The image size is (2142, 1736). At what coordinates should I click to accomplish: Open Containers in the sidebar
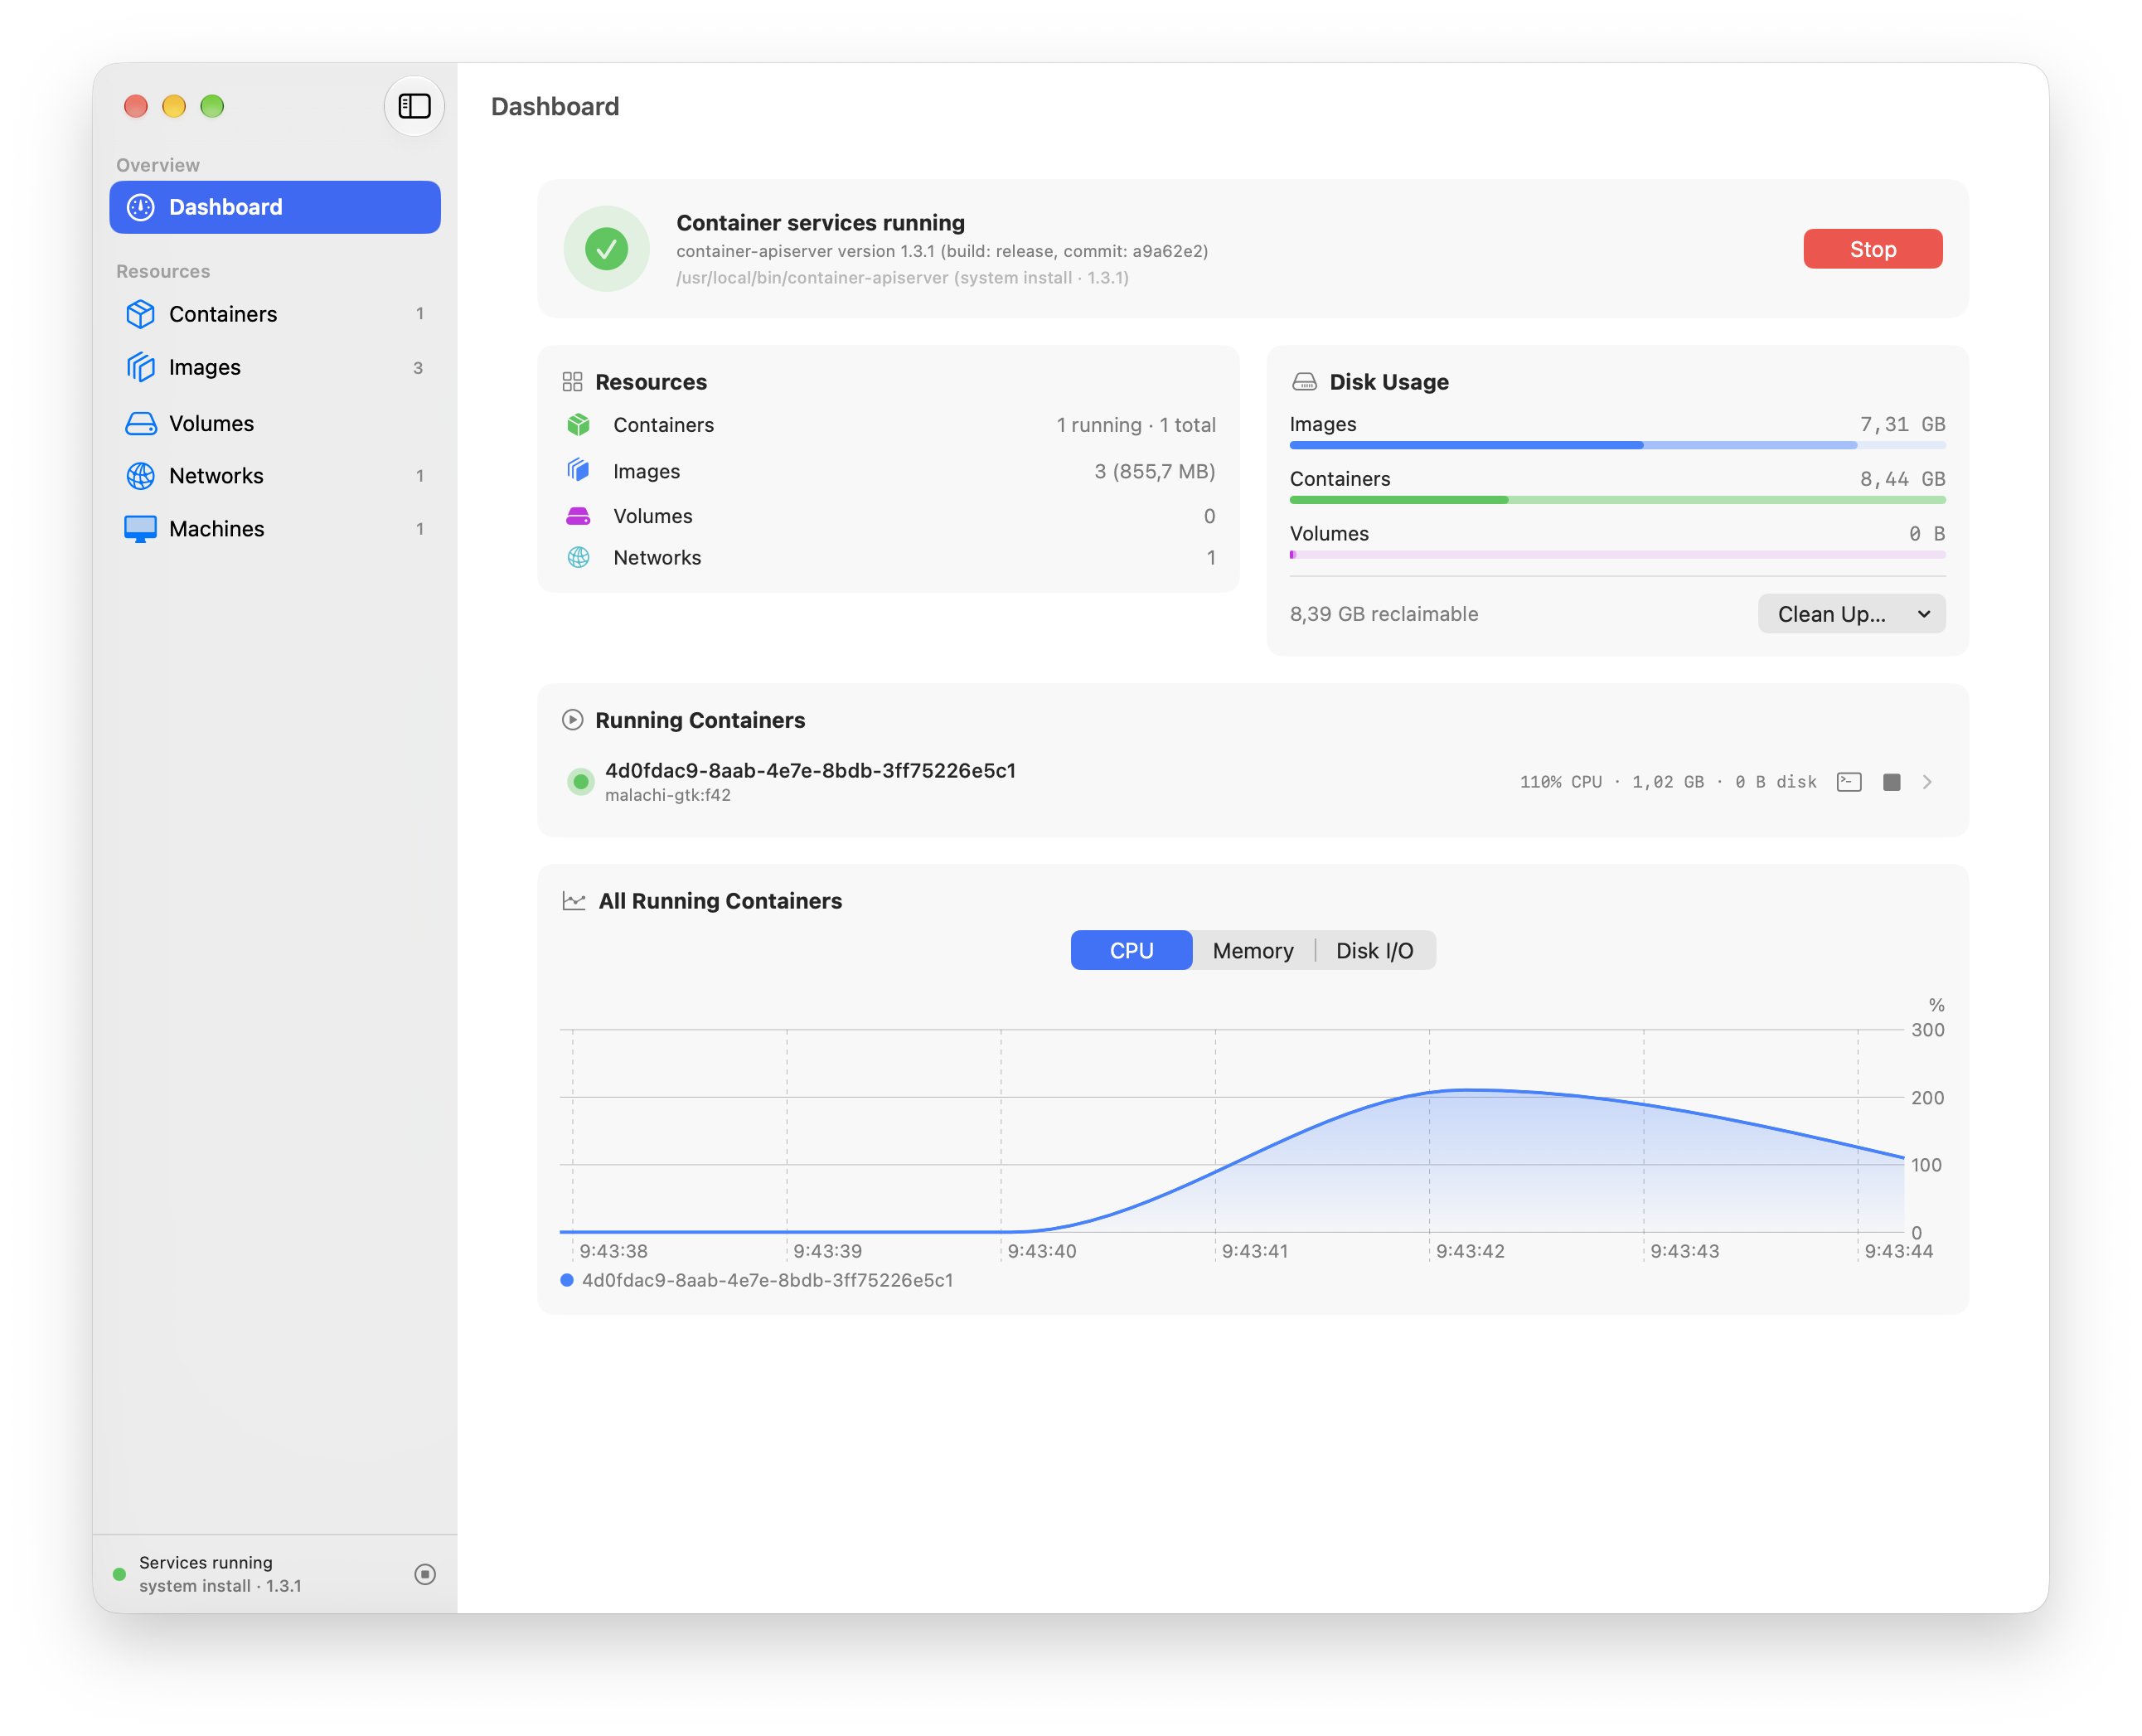[x=275, y=314]
